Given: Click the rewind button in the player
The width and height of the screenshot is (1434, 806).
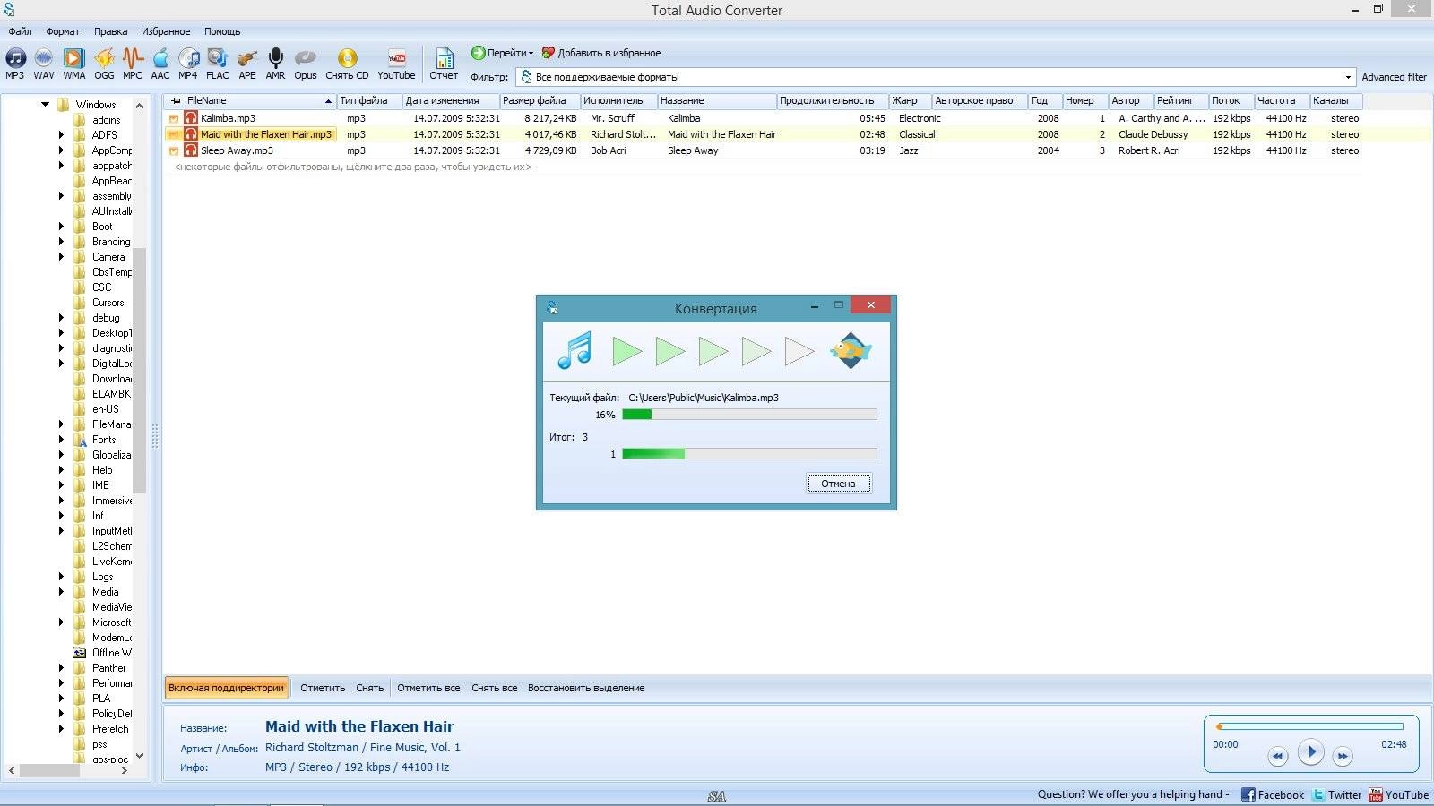Looking at the screenshot, I should coord(1277,757).
